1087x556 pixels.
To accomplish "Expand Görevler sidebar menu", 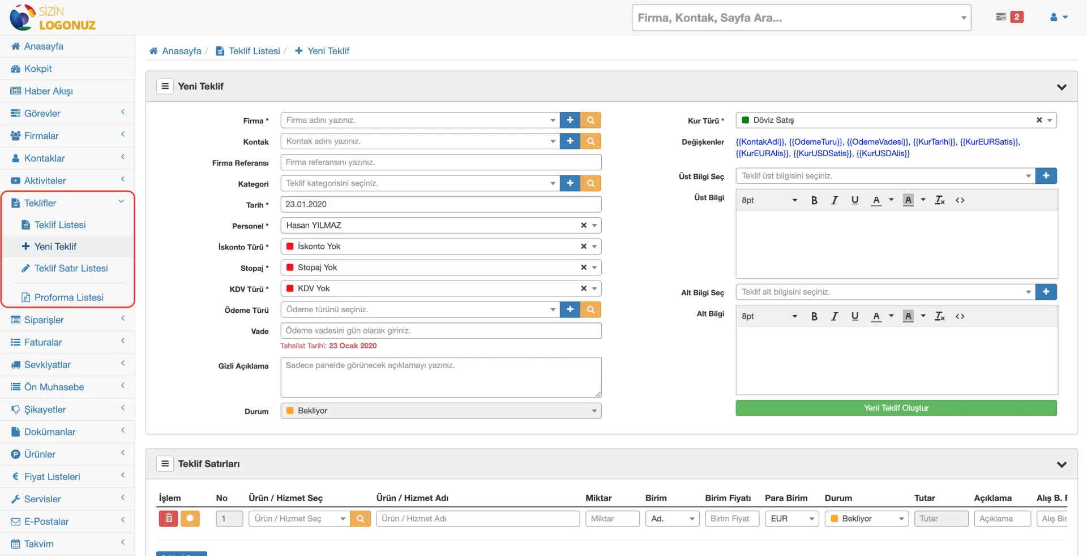I will [x=67, y=113].
